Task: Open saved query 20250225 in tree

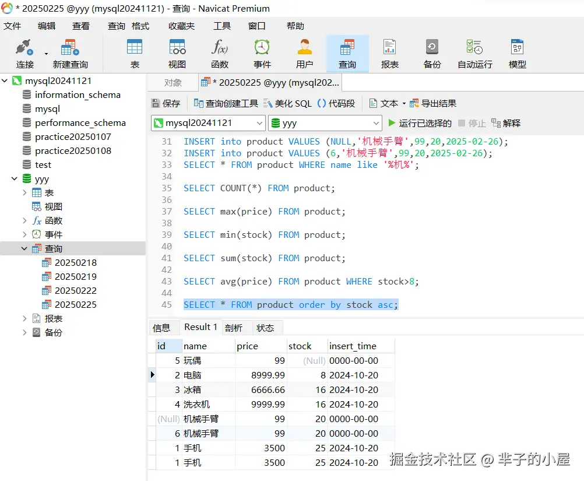Action: pyautogui.click(x=76, y=304)
